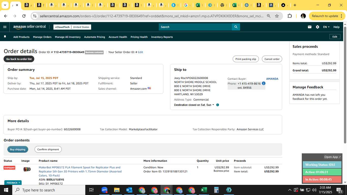347x195 pixels.
Task: Click Type here to search box
Action: click(49, 190)
